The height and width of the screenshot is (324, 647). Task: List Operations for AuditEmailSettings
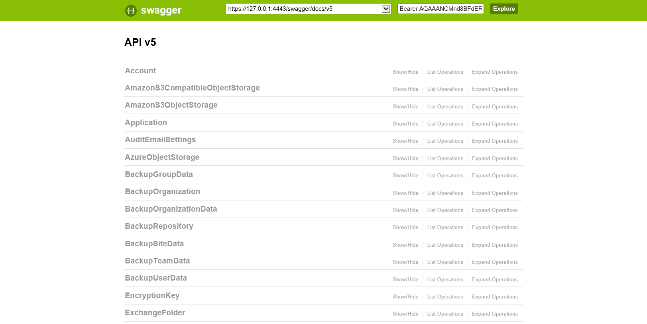(x=445, y=141)
